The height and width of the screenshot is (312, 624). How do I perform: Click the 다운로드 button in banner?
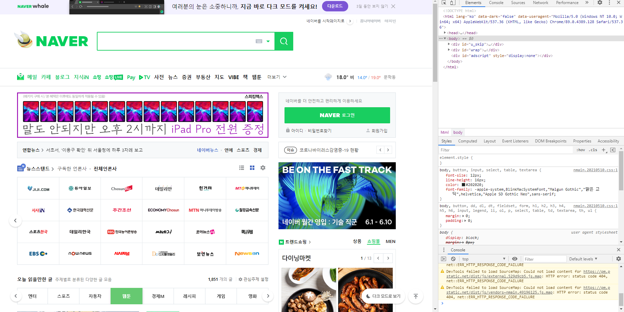pos(335,6)
